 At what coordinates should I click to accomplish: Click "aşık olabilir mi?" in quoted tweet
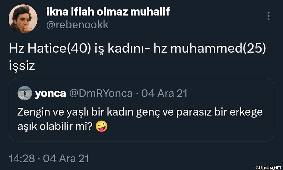click(55, 127)
